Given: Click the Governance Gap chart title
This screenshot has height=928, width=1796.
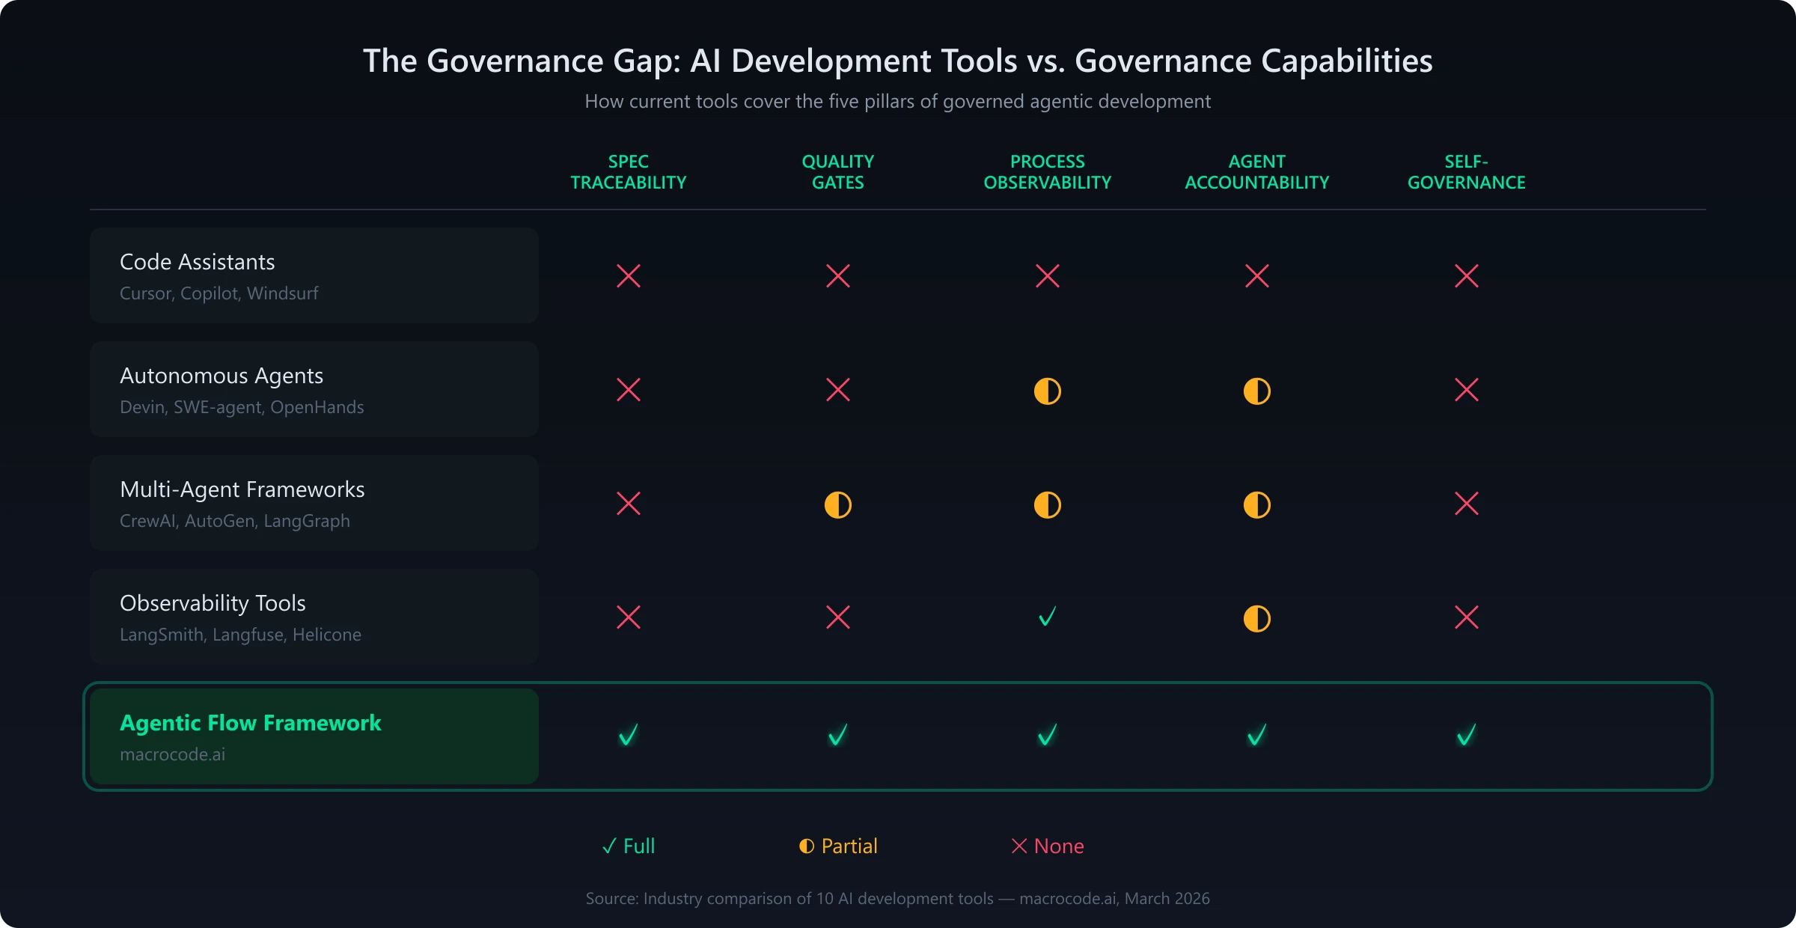Looking at the screenshot, I should pos(898,61).
